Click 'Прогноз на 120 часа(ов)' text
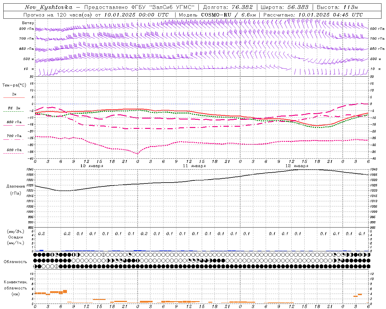 pyautogui.click(x=58, y=15)
